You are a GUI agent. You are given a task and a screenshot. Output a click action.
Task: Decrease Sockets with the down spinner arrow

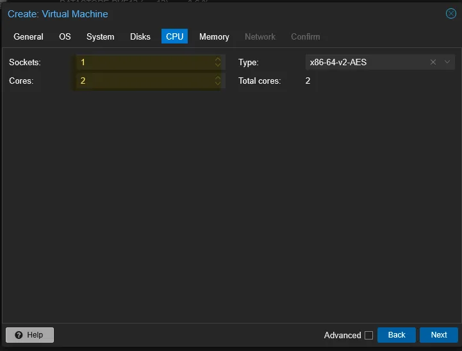(x=218, y=65)
